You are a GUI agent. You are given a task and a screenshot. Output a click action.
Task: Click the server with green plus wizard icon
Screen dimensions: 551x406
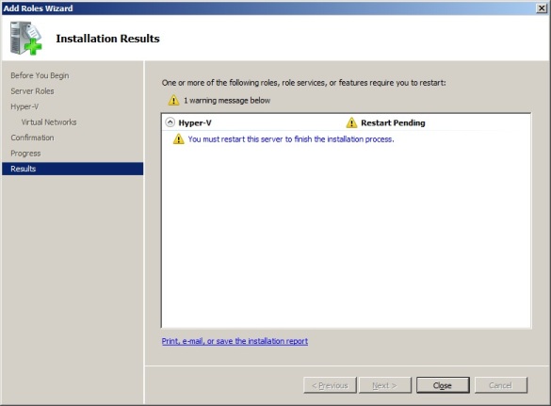(x=26, y=38)
